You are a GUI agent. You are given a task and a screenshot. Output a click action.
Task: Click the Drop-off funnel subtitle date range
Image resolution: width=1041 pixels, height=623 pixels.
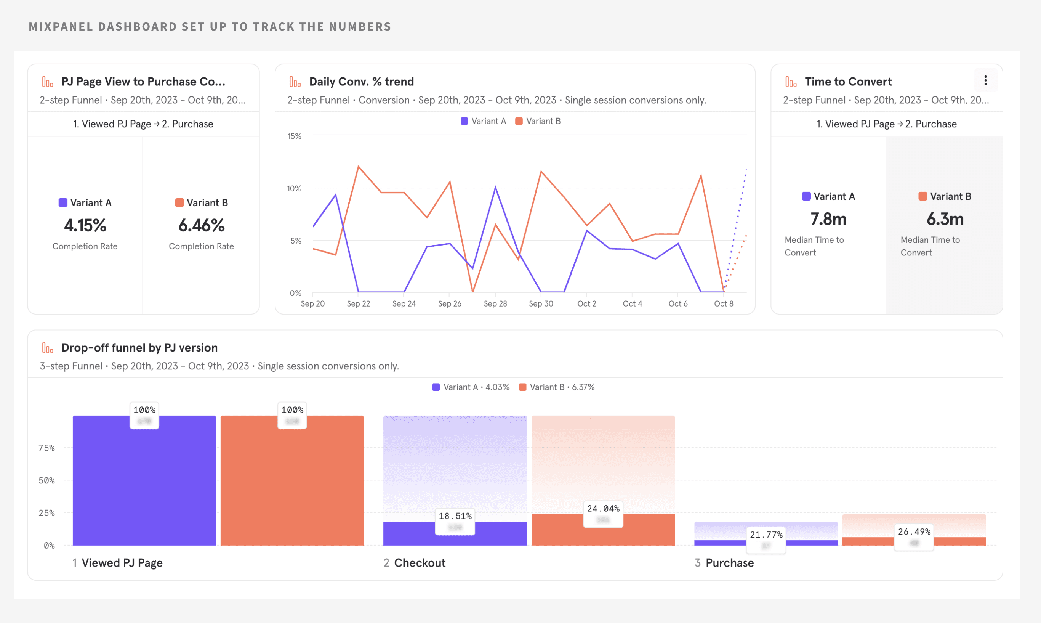coord(180,366)
